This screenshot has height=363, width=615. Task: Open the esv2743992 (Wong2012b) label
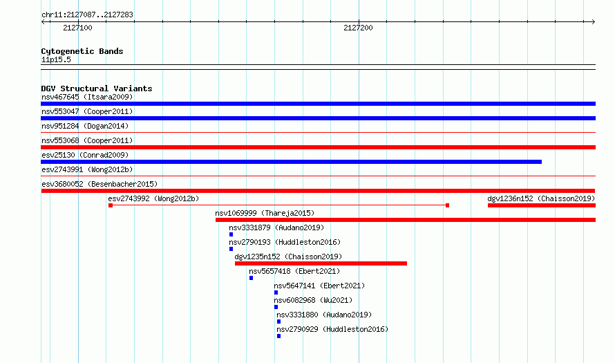click(x=153, y=198)
